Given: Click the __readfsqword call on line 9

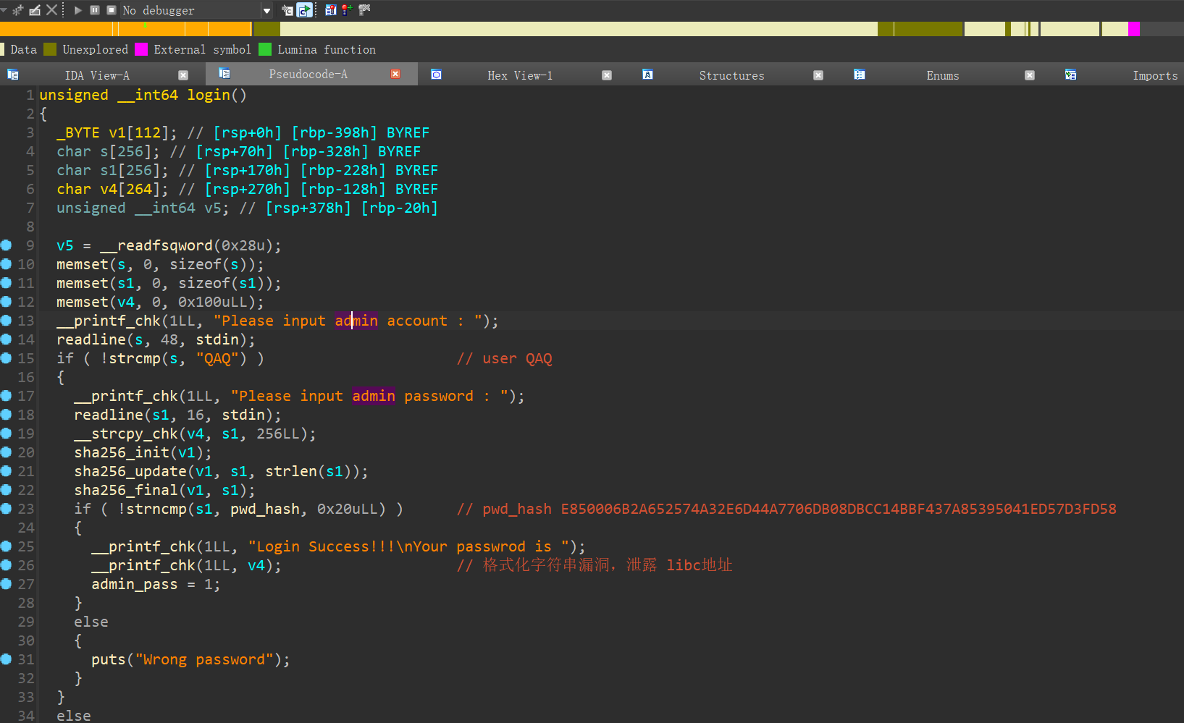Looking at the screenshot, I should [156, 245].
